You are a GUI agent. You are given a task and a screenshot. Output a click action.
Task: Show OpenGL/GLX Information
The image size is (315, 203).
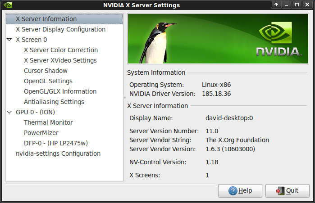point(60,91)
